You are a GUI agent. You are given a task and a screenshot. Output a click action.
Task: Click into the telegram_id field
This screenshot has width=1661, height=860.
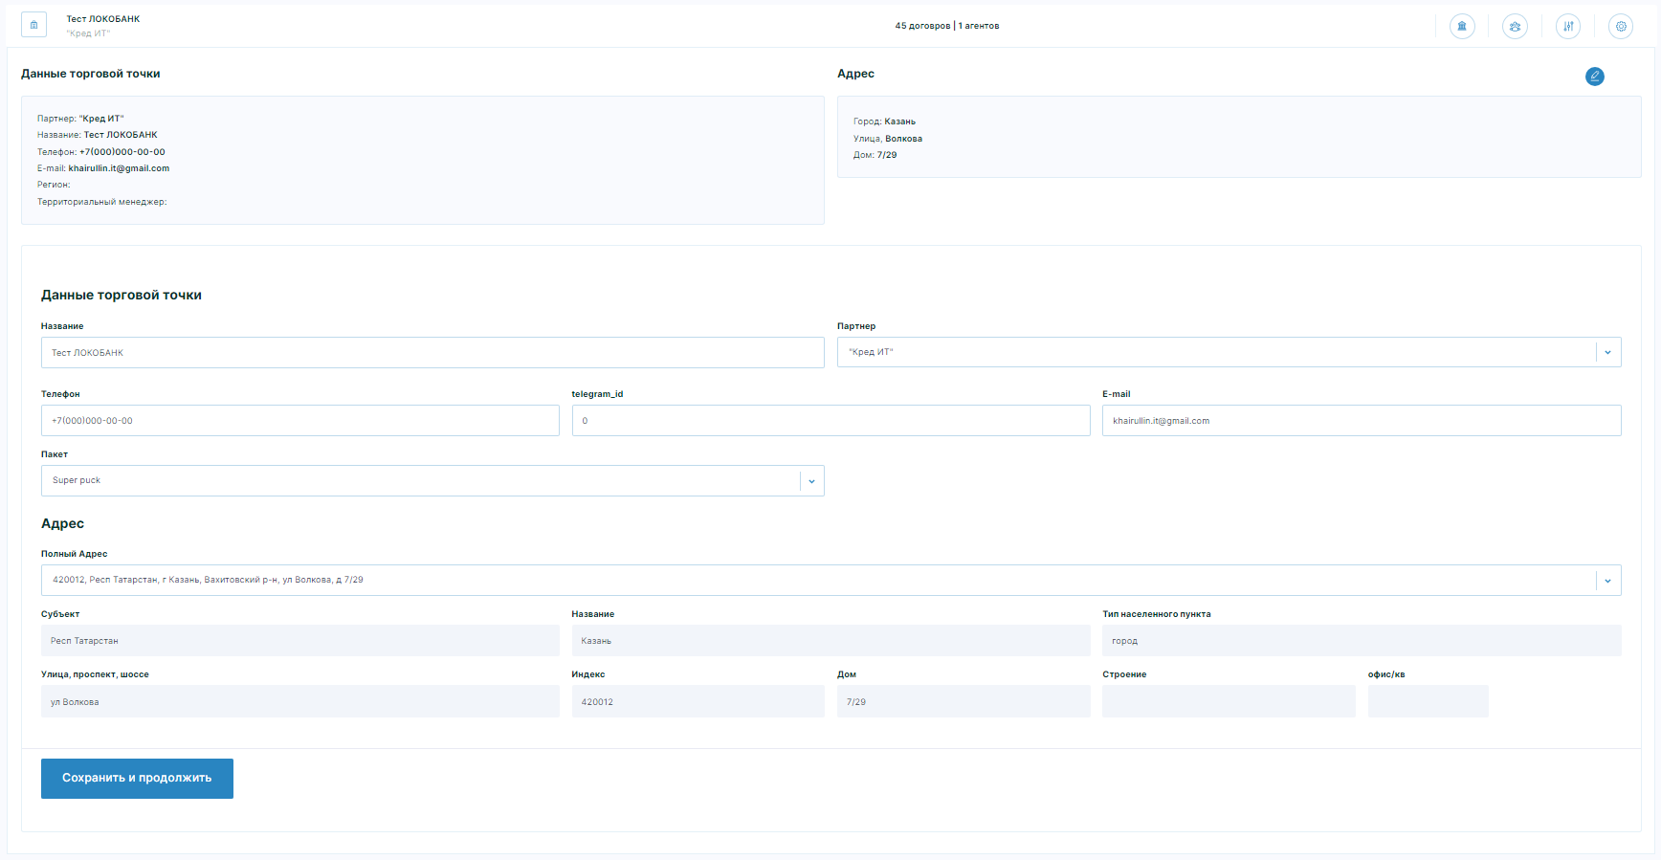click(x=830, y=421)
